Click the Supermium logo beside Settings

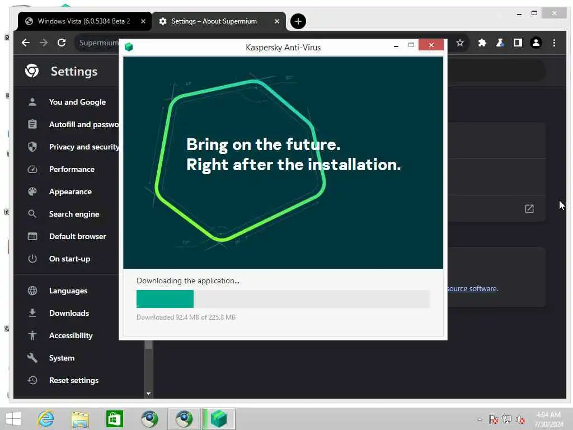coord(32,71)
